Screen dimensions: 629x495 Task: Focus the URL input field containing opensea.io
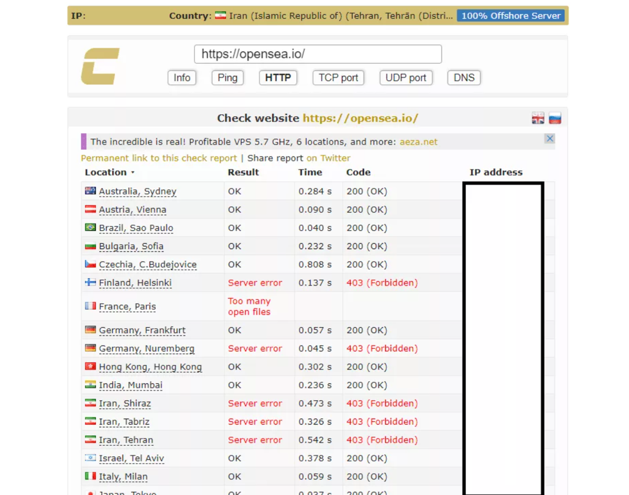click(318, 54)
